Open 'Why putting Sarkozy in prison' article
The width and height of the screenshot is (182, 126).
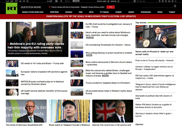(109, 53)
